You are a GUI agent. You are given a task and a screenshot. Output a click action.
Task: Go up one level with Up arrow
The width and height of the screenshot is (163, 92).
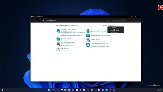(x=40, y=20)
